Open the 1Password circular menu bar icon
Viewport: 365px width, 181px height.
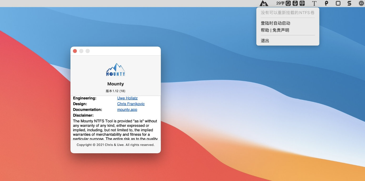361,3
